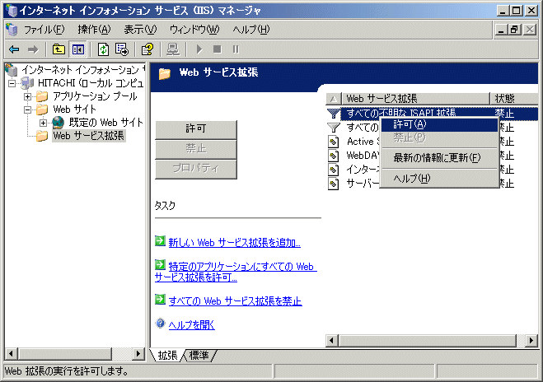Select the インターネット インフォメーション root tree item
Viewport: 543px width, 382px height.
(x=82, y=70)
